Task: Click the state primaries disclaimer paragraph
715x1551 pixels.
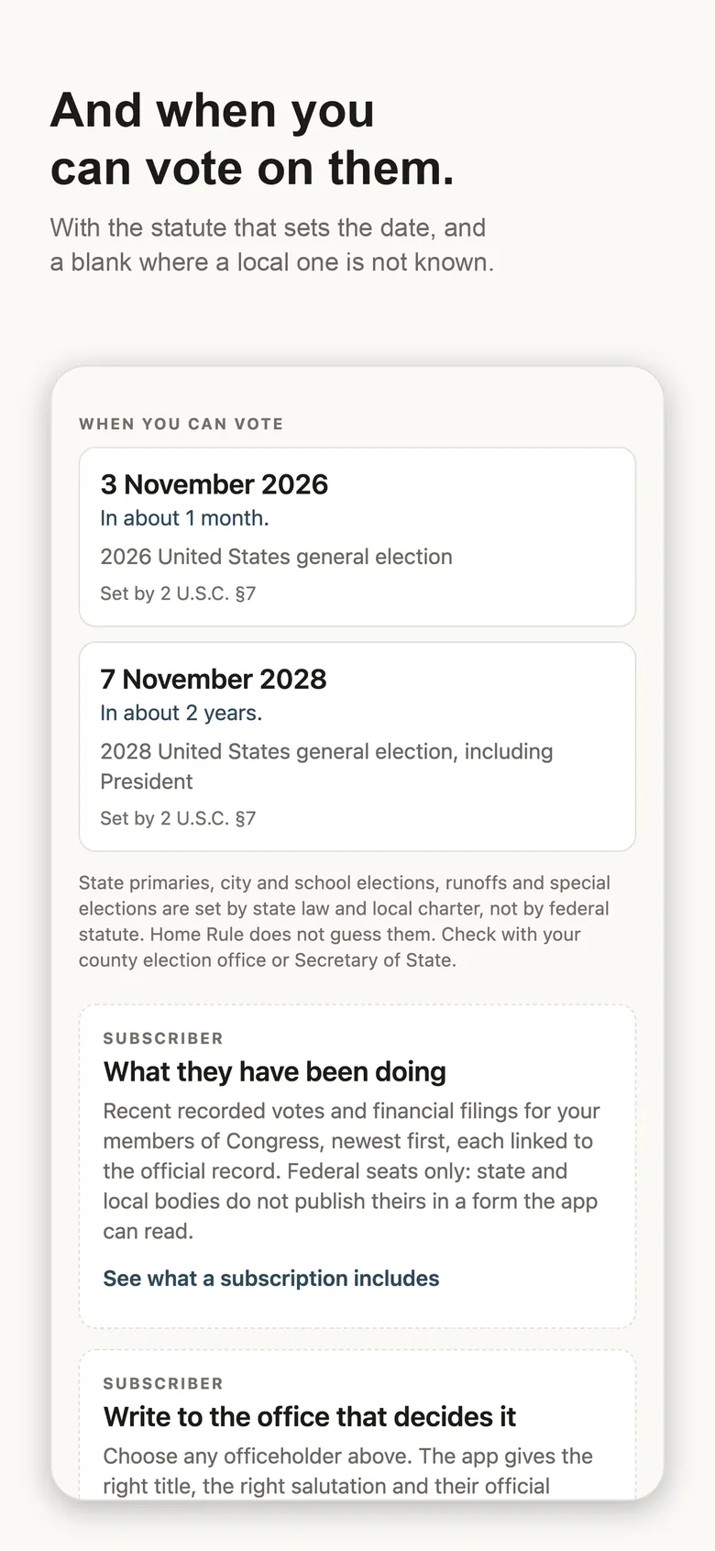Action: click(x=345, y=922)
